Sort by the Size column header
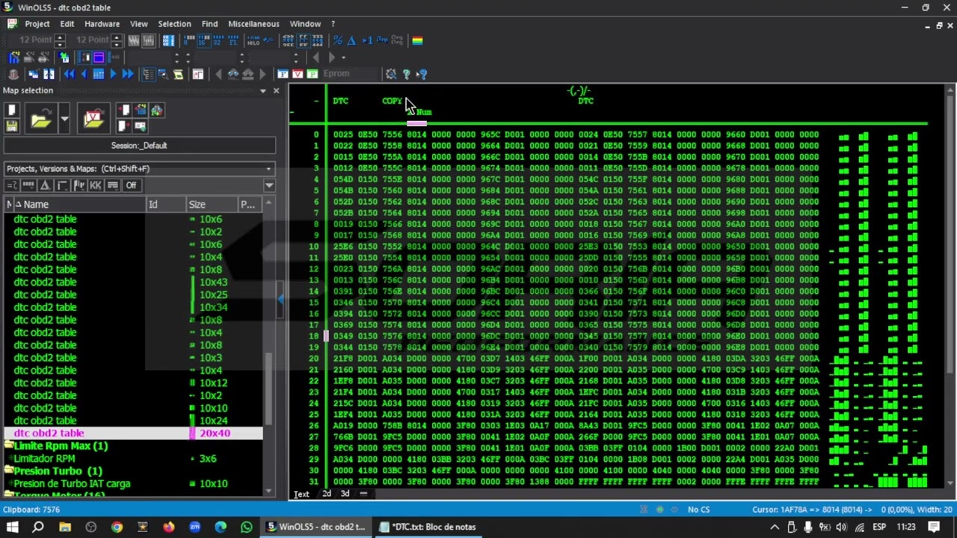 coord(212,204)
